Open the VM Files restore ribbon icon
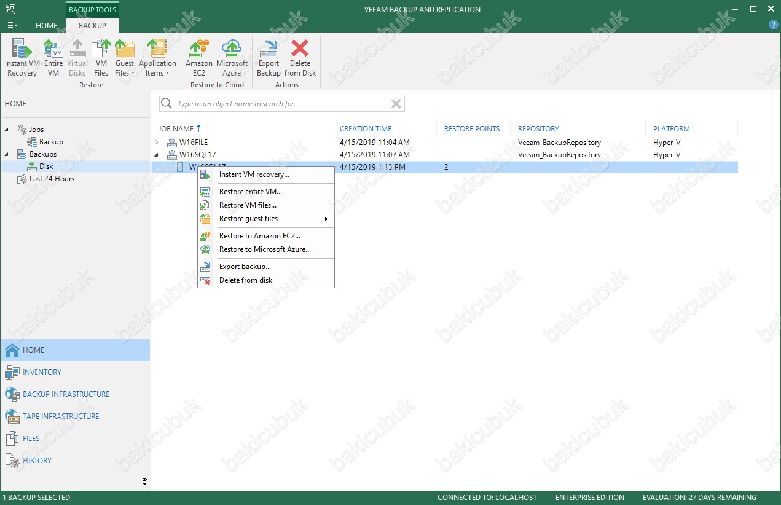 101,58
